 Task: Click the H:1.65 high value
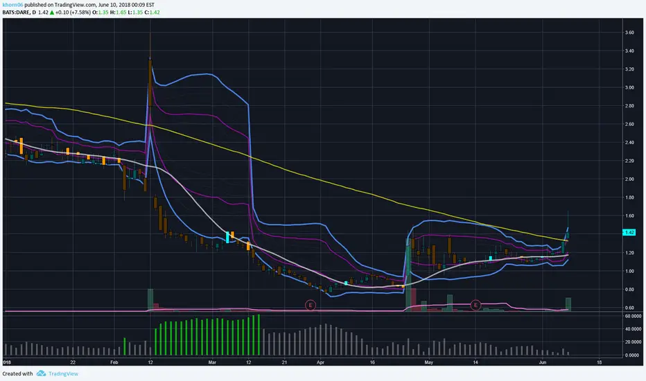point(119,12)
